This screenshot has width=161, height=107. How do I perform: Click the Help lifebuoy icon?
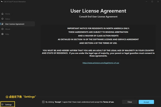(x=3, y=34)
